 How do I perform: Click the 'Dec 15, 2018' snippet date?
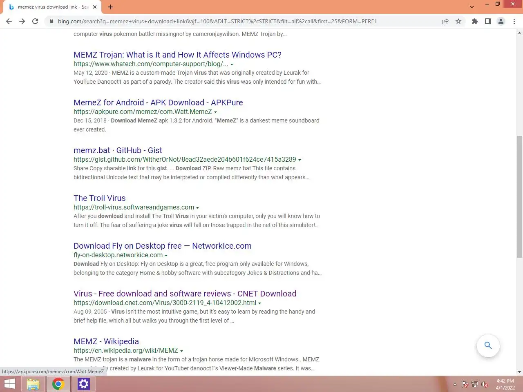(x=90, y=121)
